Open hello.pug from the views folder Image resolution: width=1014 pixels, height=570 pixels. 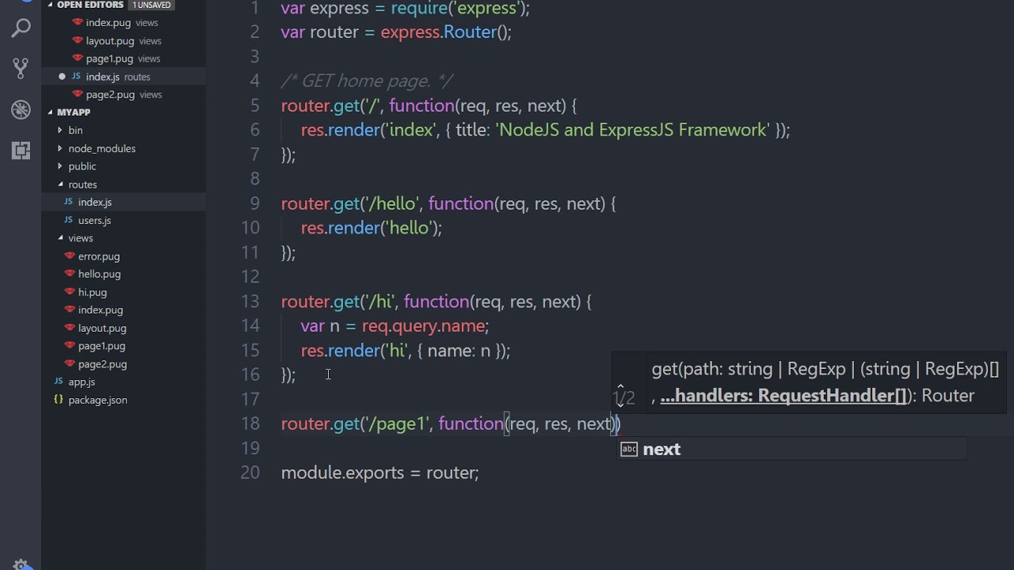[99, 274]
